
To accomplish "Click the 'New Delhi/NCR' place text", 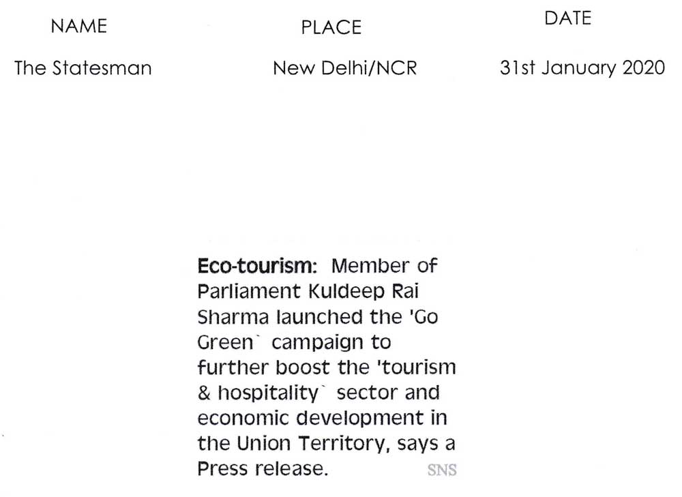I will point(345,68).
